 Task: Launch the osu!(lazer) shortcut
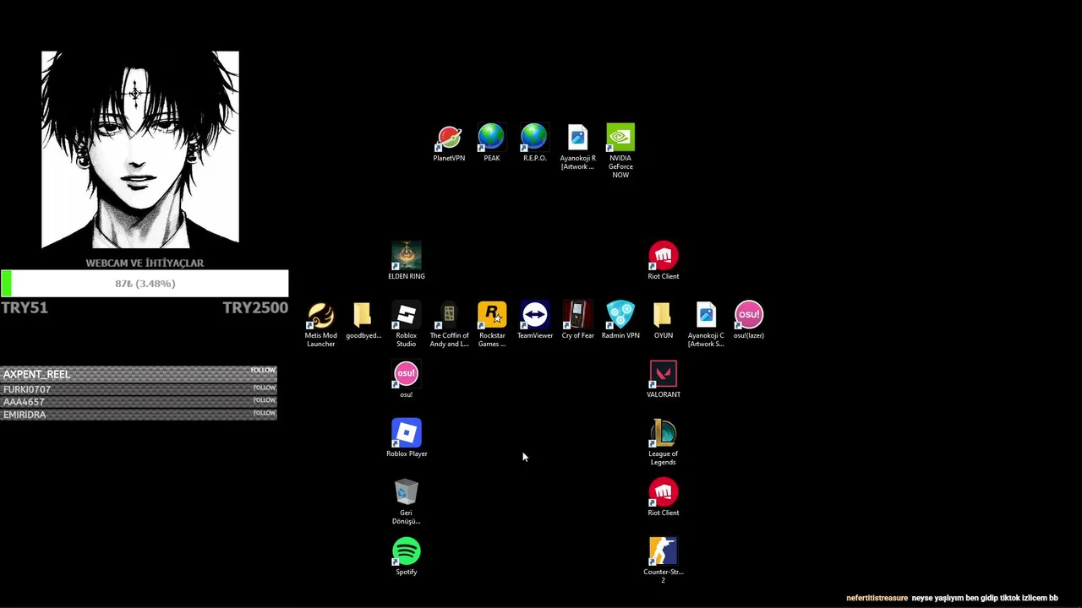[x=749, y=320]
